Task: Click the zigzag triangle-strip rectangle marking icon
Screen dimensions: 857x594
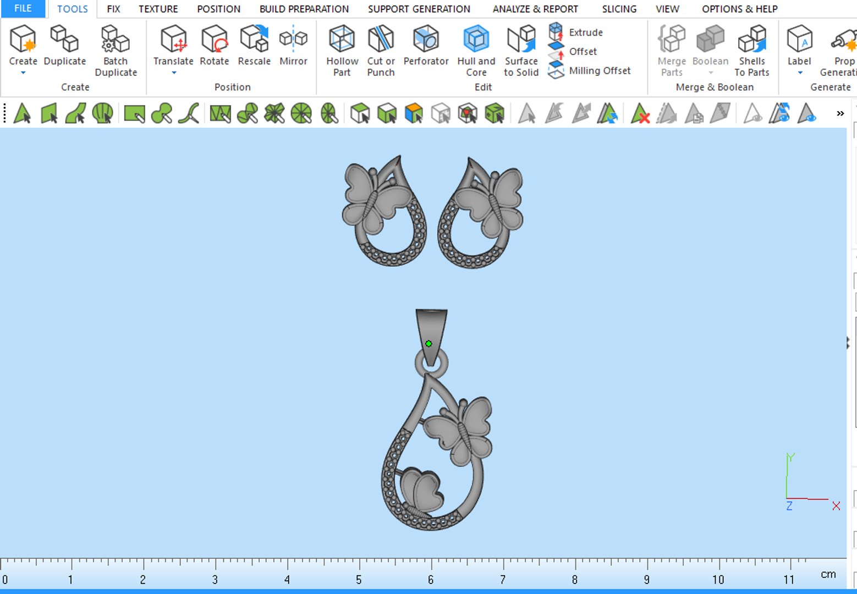Action: pos(221,113)
